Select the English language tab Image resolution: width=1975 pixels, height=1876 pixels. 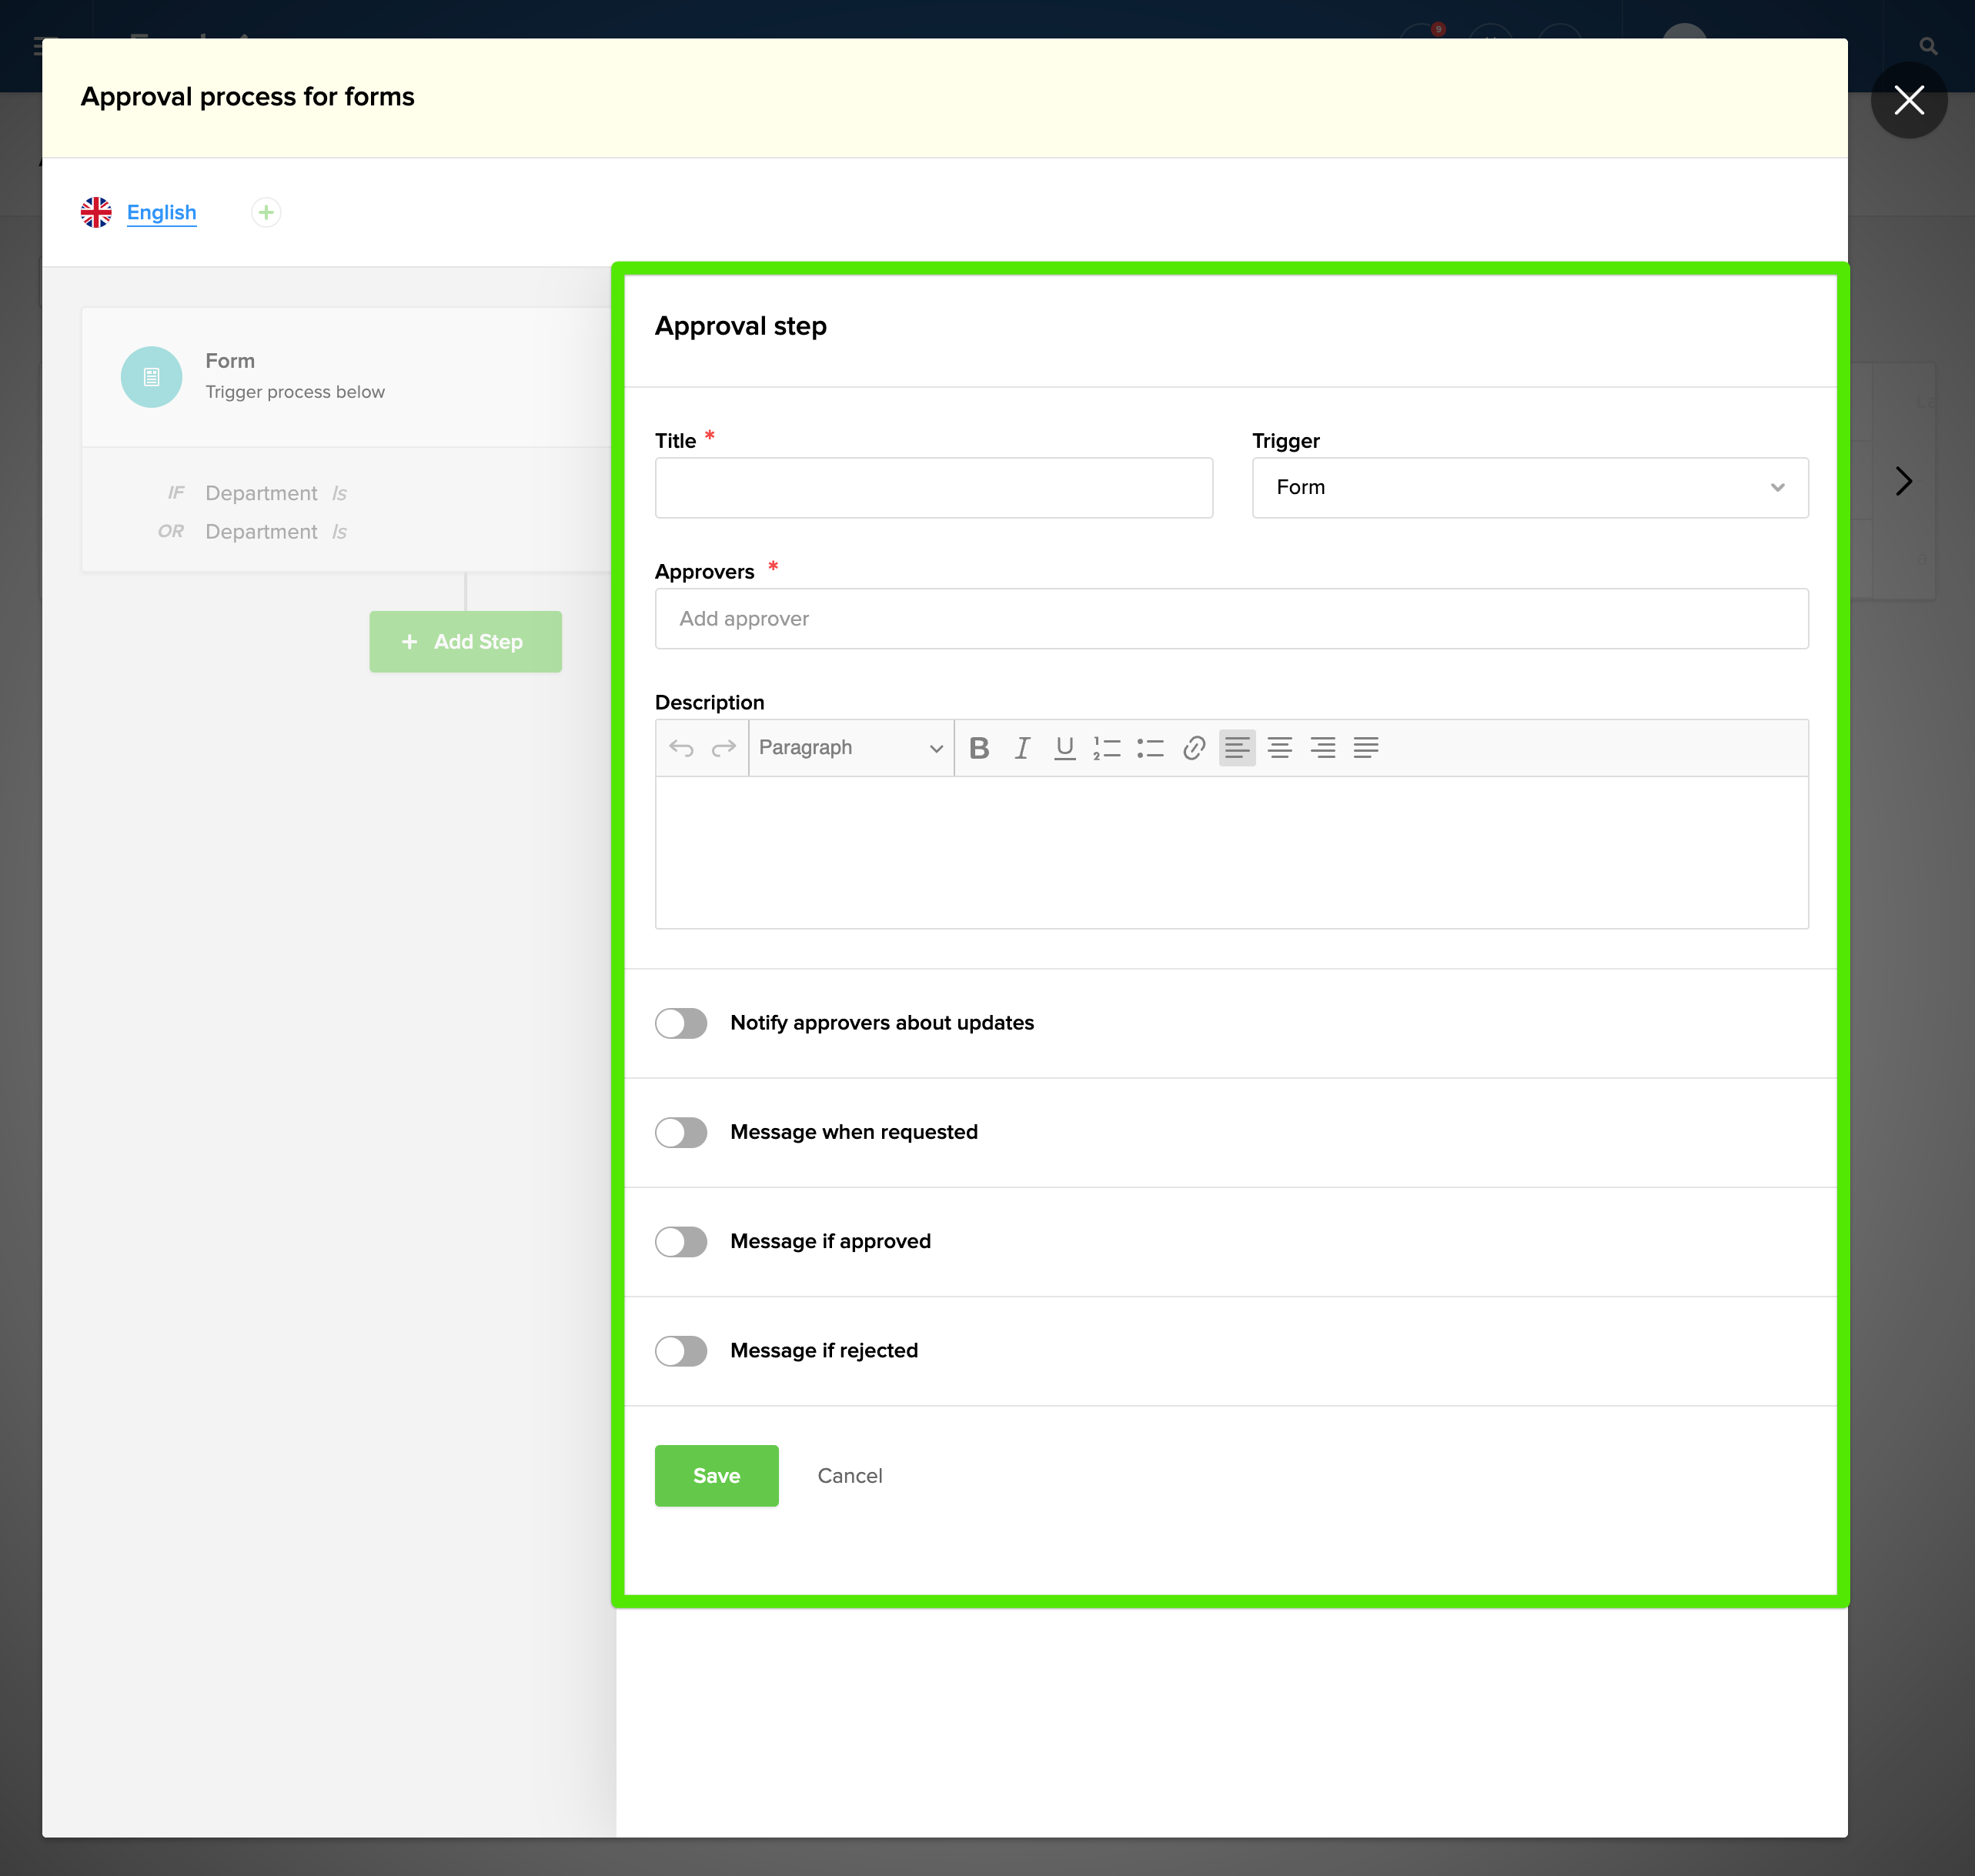(161, 213)
